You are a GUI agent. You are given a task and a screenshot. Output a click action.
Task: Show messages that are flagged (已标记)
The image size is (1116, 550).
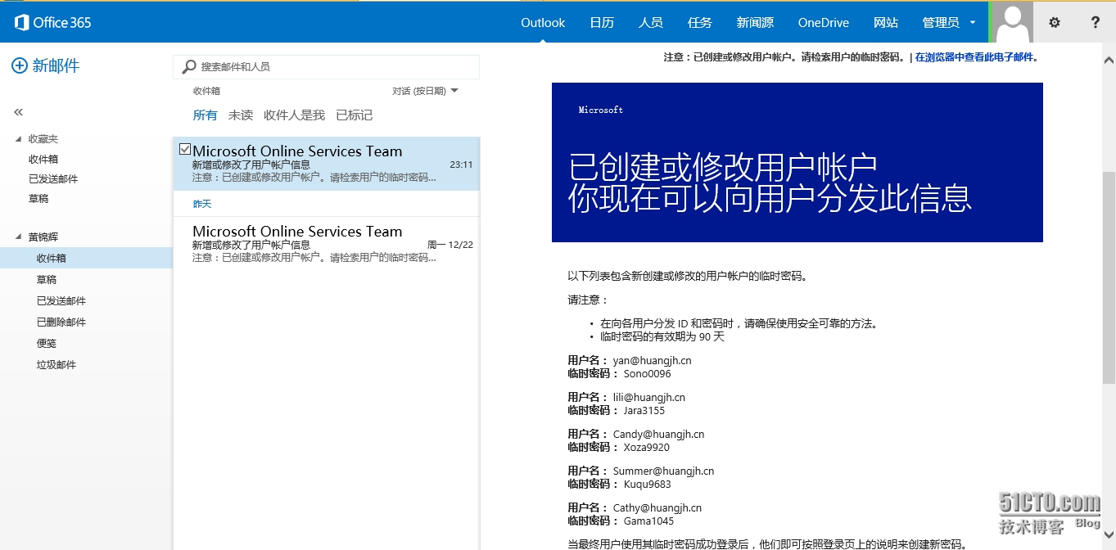(x=354, y=115)
